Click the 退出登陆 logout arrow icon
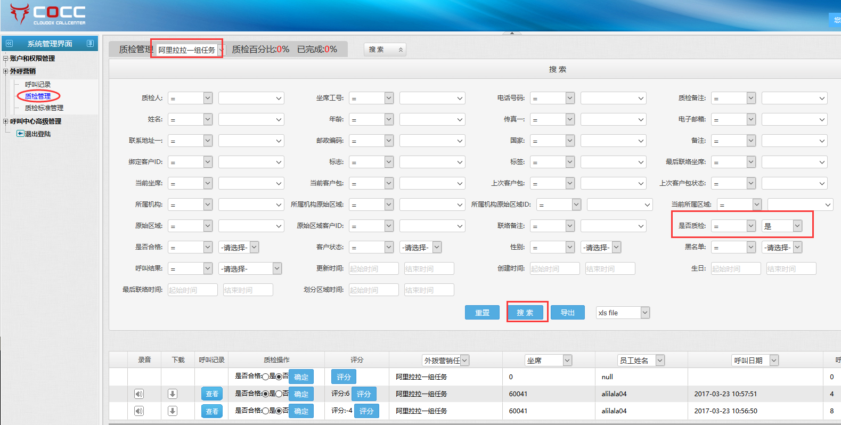Screen dimensions: 841x425 (x=20, y=134)
